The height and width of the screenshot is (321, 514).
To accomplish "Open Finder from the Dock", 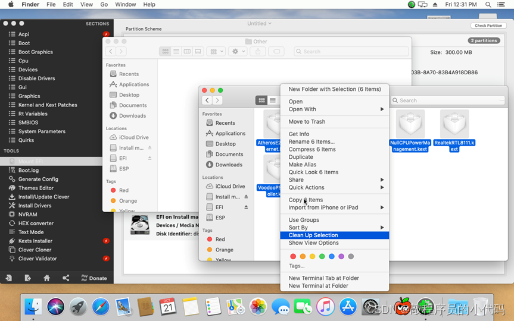I will click(33, 307).
